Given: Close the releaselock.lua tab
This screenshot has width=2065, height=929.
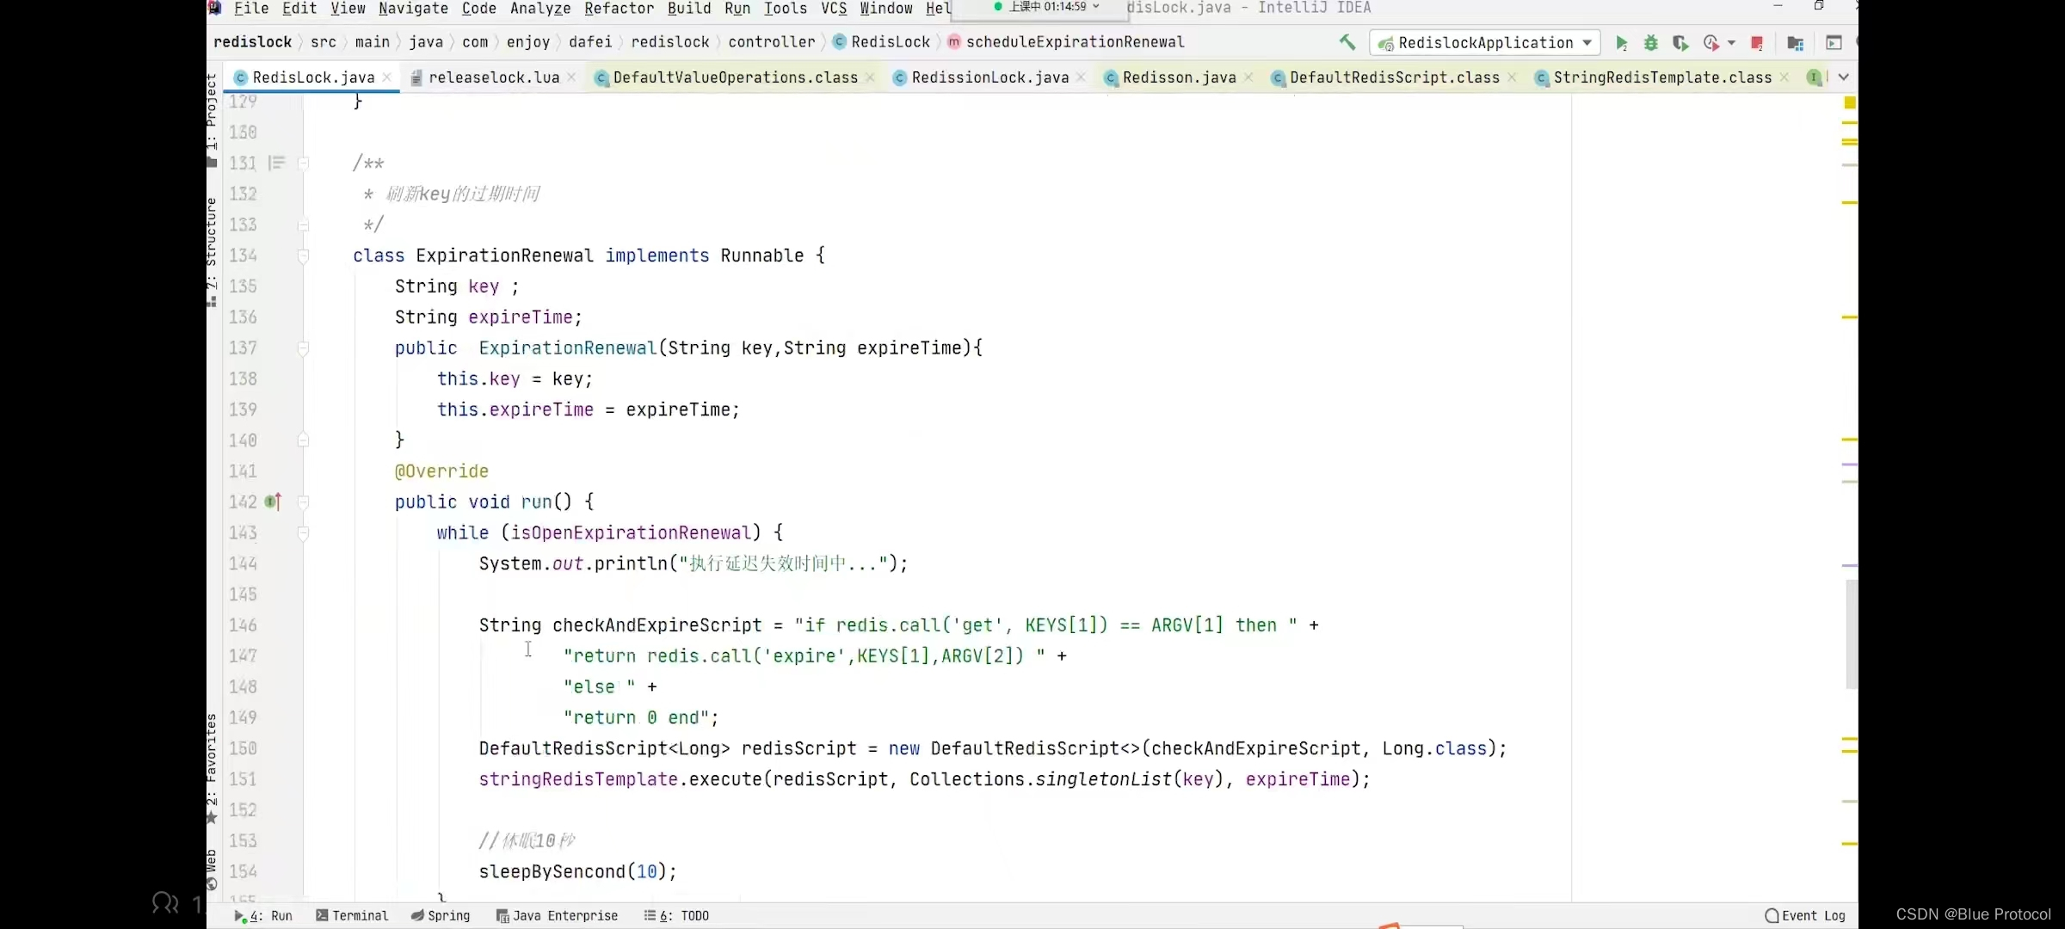Looking at the screenshot, I should (x=571, y=77).
